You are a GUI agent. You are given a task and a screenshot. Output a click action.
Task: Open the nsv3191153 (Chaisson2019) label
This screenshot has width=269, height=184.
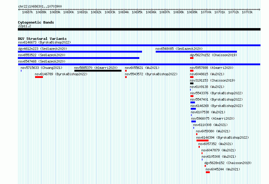point(212,80)
